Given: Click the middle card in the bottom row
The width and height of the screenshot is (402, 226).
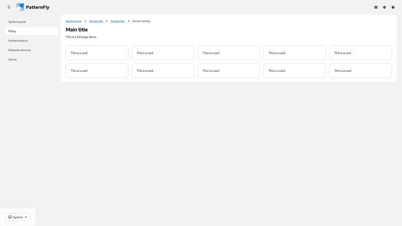Looking at the screenshot, I should tap(229, 71).
